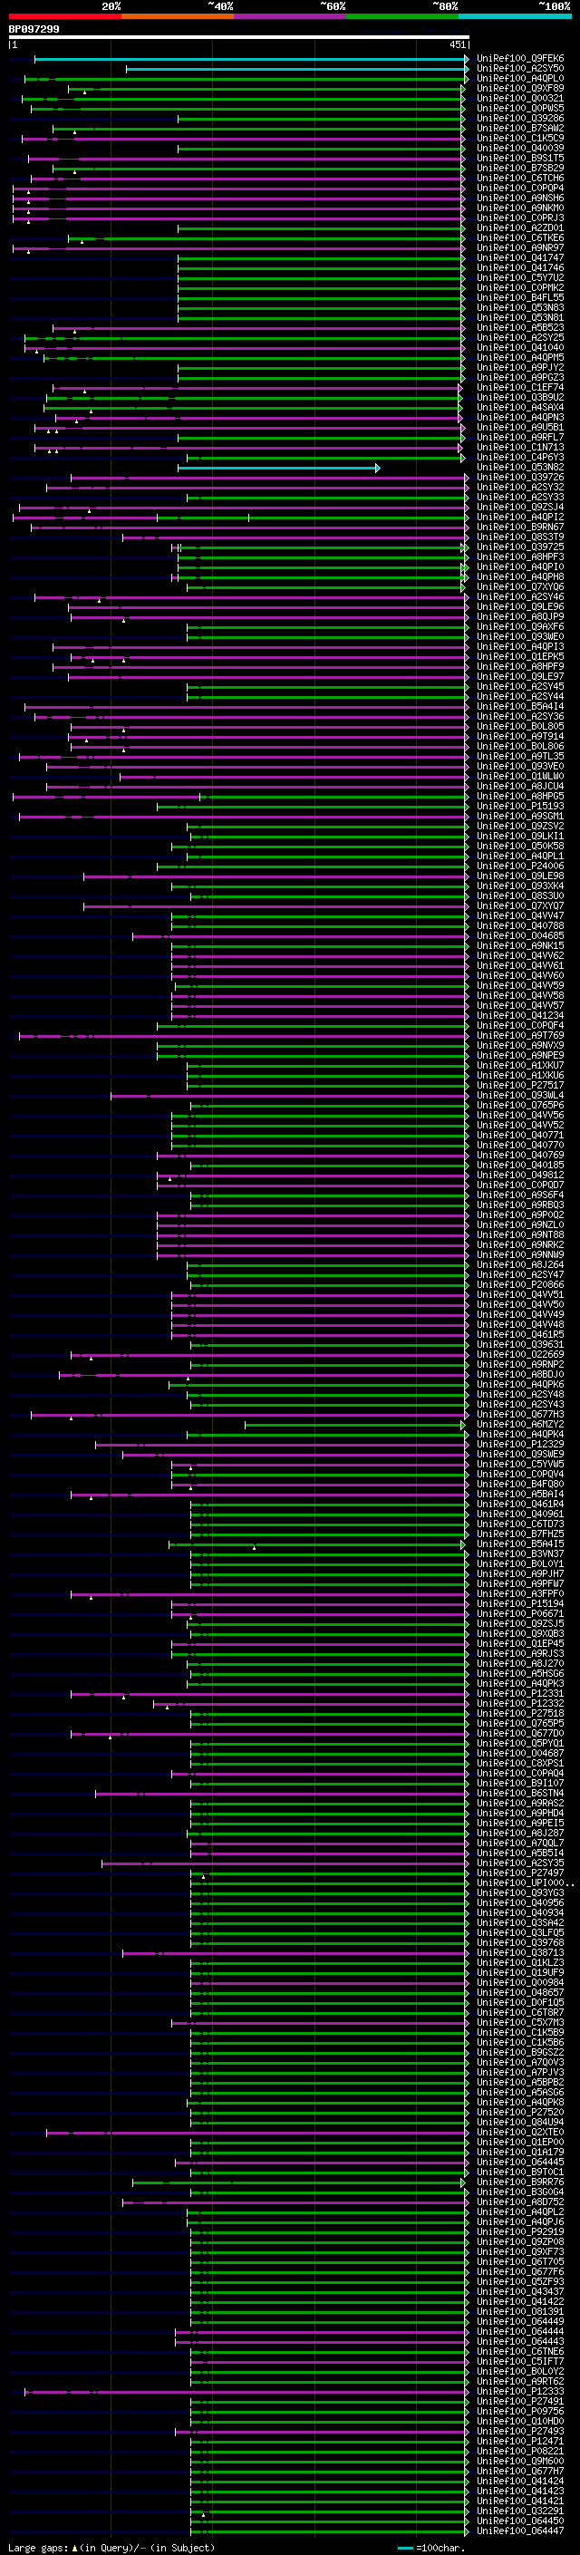580x2555 pixels.
Task: Open UniRef100_P20866 entry
Action: 520,1284
